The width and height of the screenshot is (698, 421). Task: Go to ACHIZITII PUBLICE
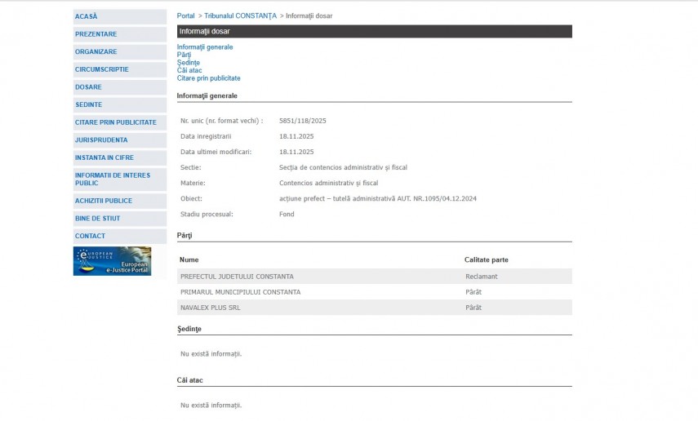(104, 201)
